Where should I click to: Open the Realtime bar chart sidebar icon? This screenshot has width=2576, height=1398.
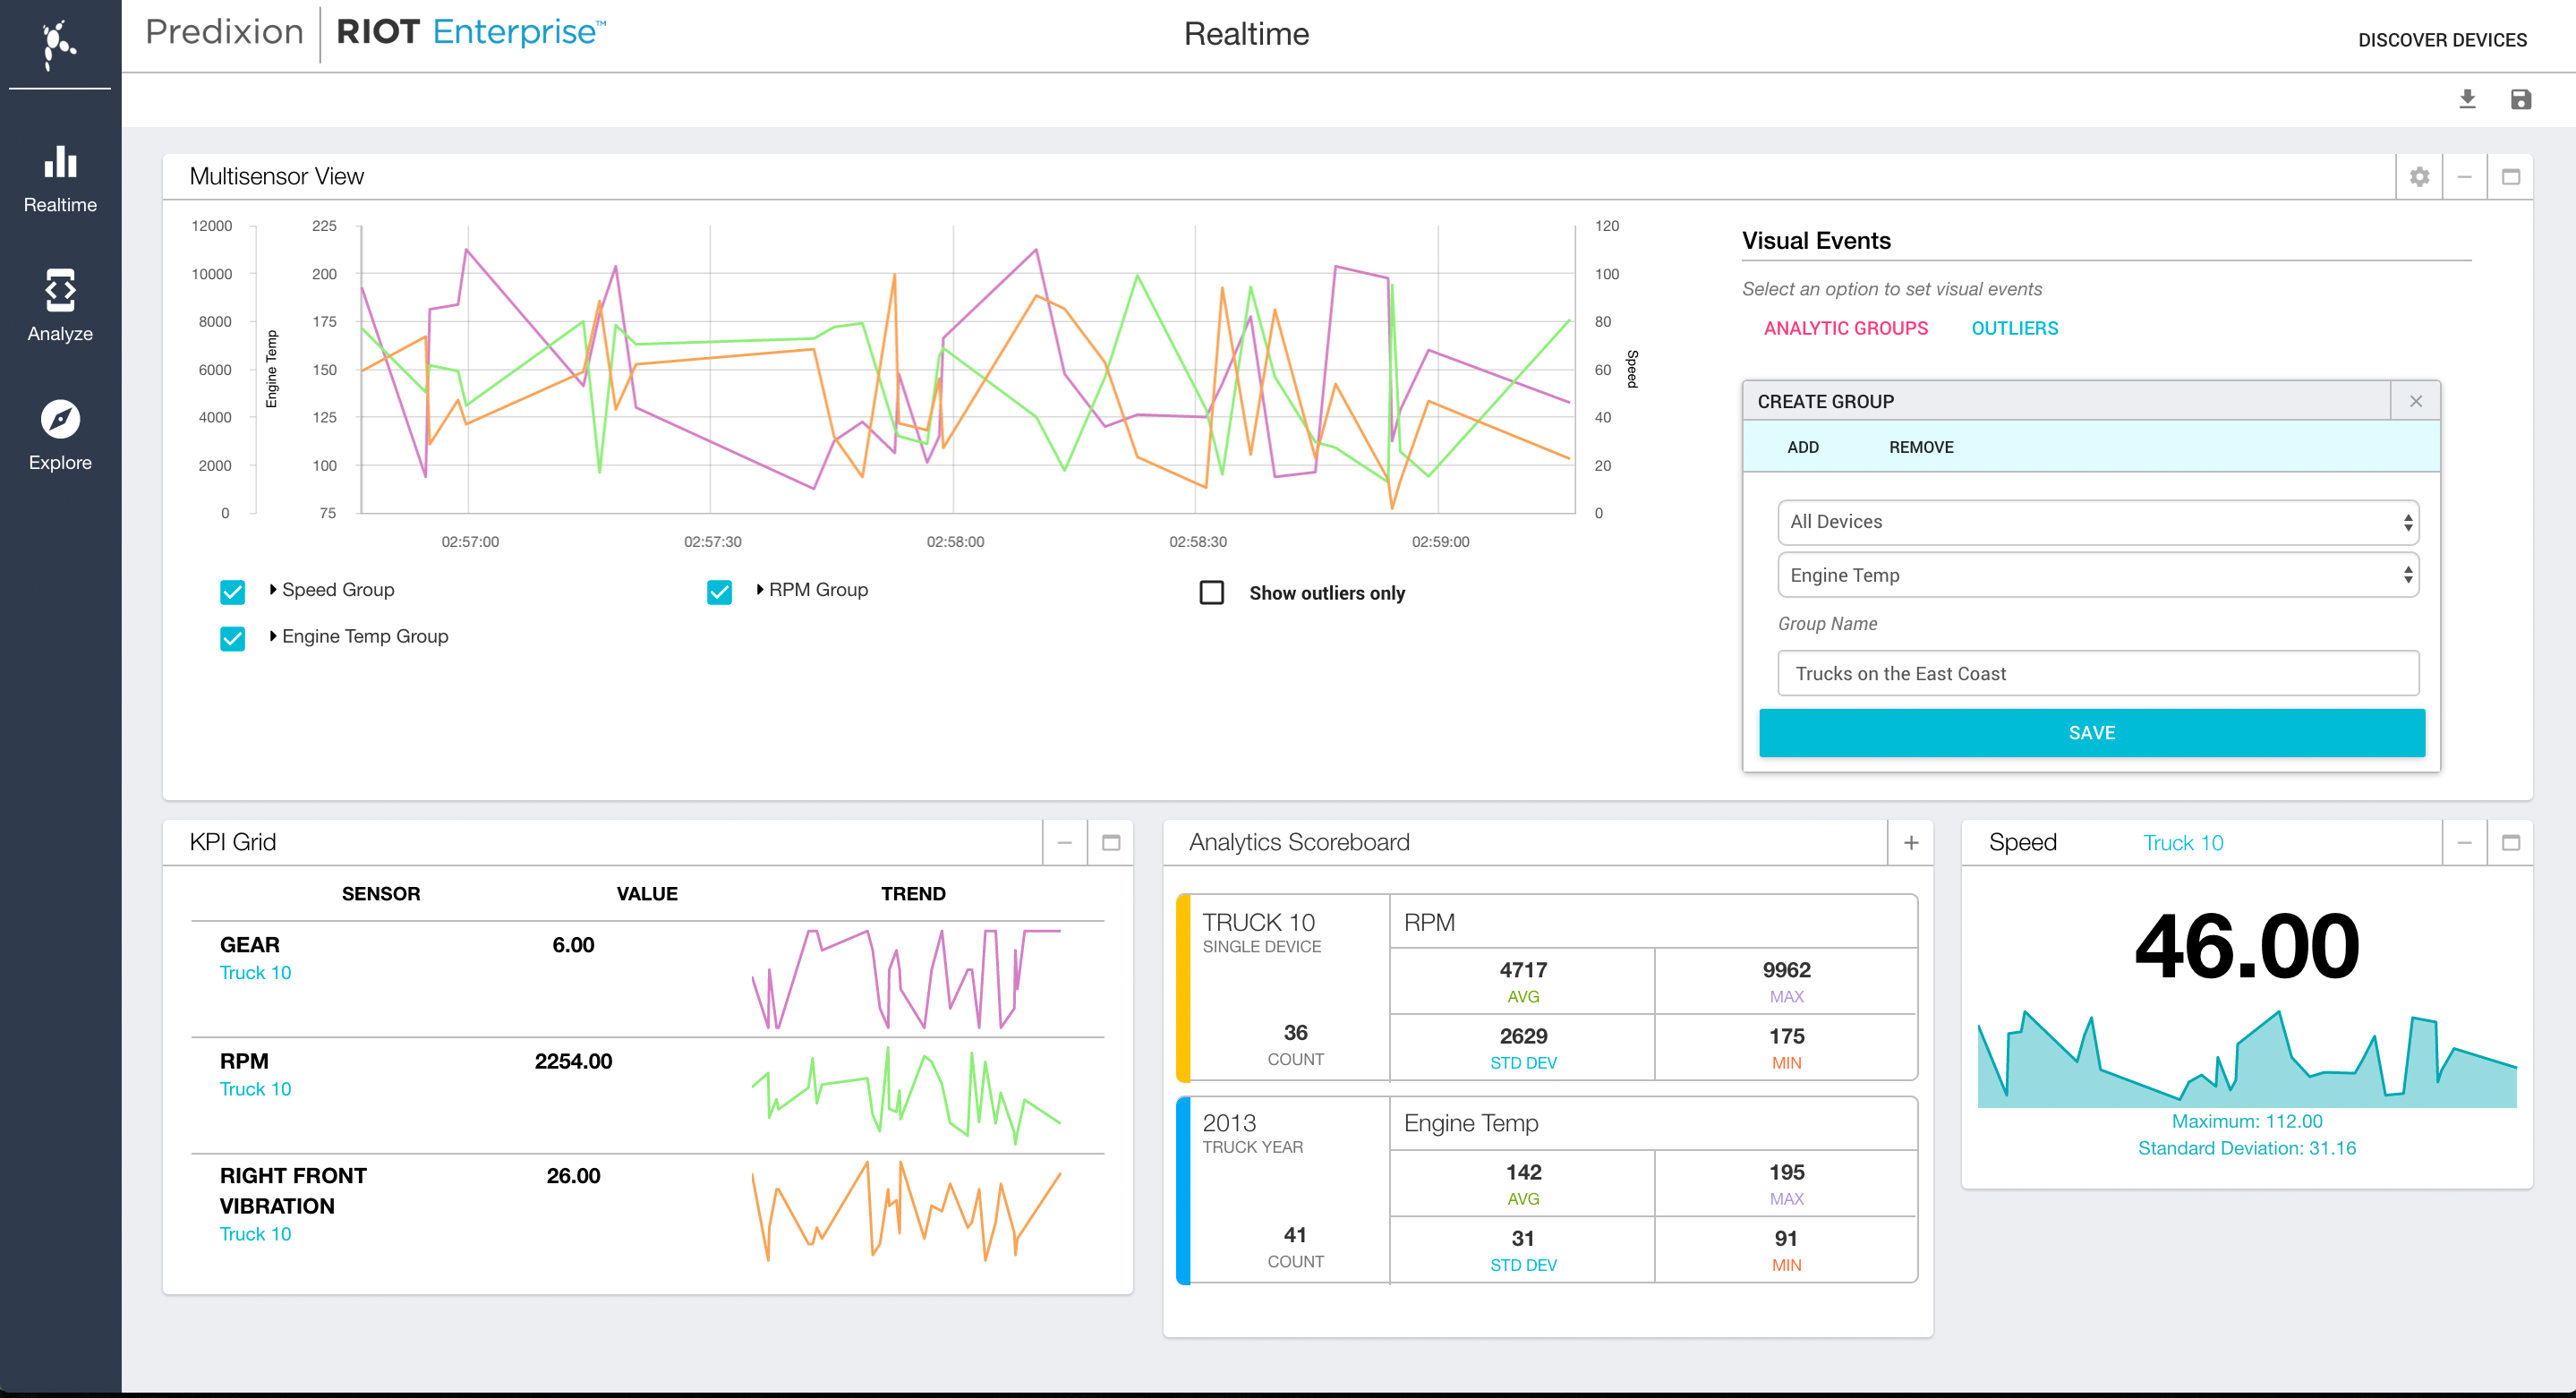60,163
